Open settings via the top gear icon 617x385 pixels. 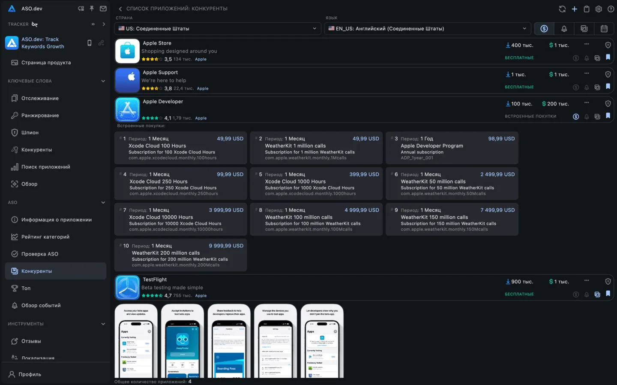click(599, 9)
